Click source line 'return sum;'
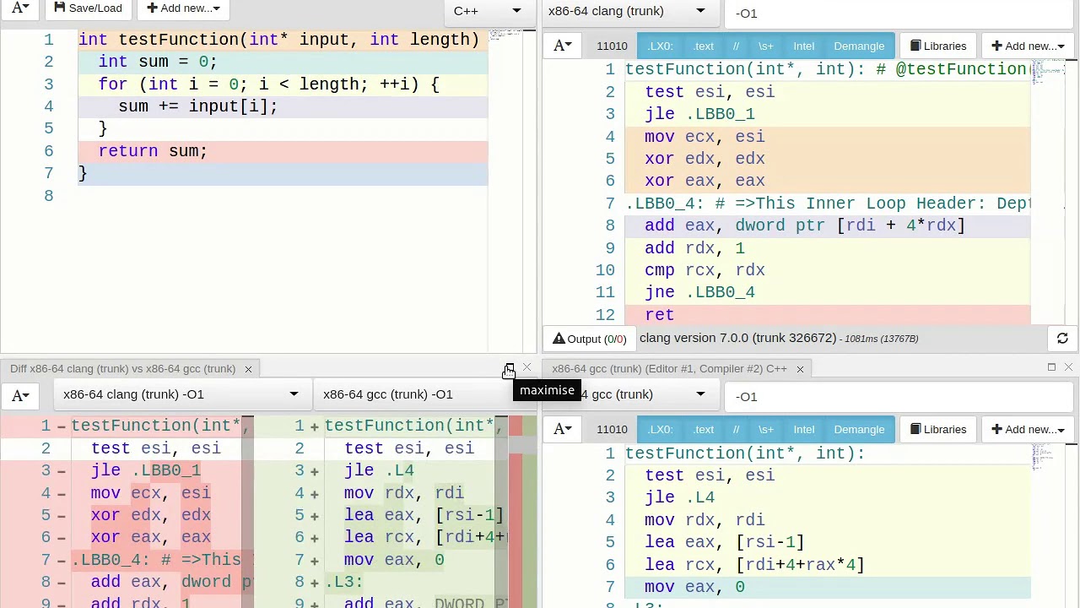 click(153, 151)
